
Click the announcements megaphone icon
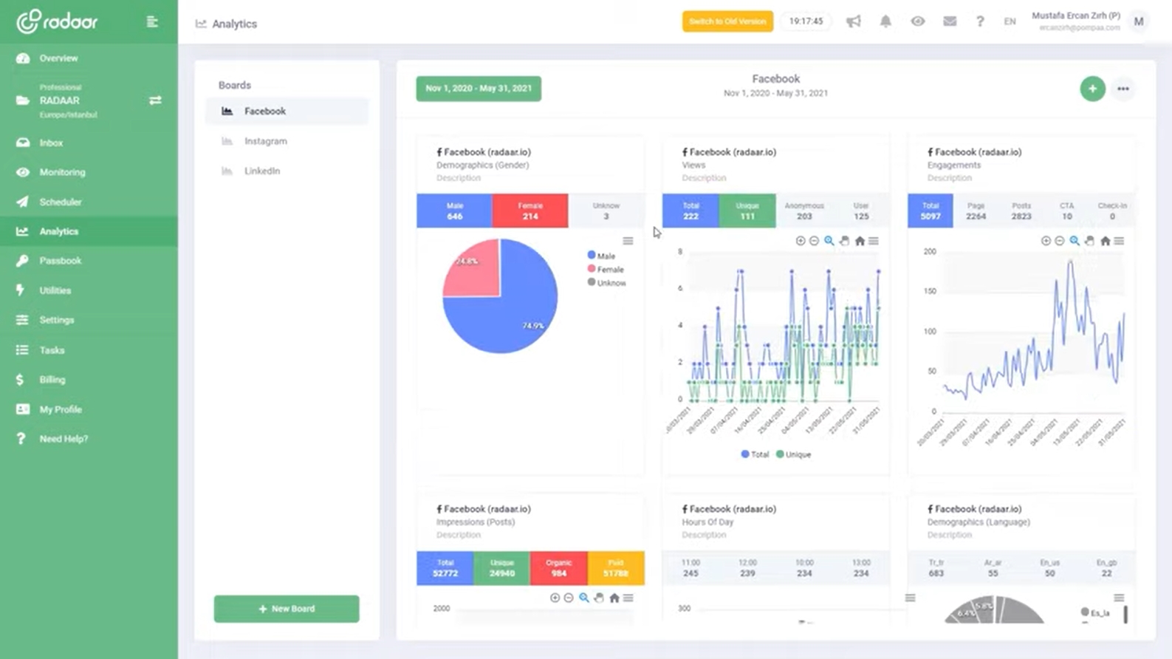coord(853,21)
